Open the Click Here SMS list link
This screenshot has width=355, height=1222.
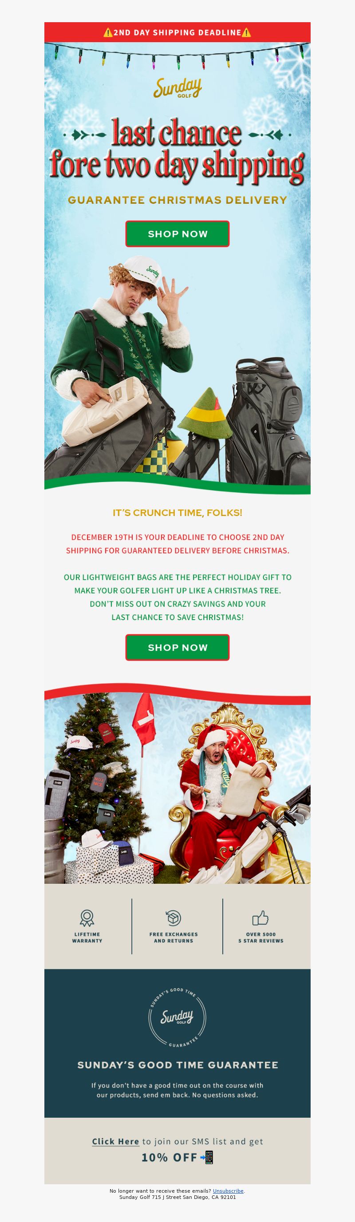tap(116, 1141)
